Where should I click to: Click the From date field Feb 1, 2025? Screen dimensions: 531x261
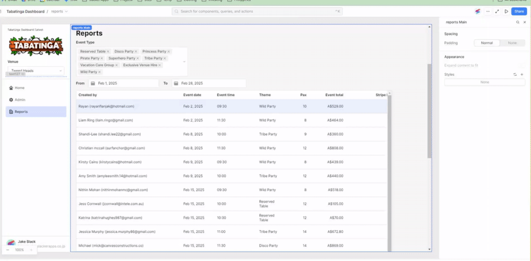coord(124,83)
